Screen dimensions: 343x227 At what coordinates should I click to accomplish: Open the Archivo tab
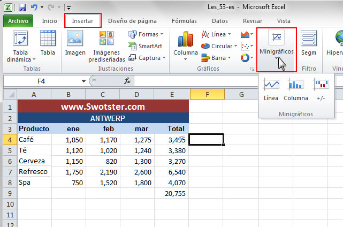(18, 21)
